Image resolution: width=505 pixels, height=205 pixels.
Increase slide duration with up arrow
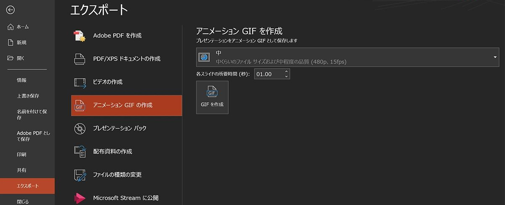click(x=286, y=72)
